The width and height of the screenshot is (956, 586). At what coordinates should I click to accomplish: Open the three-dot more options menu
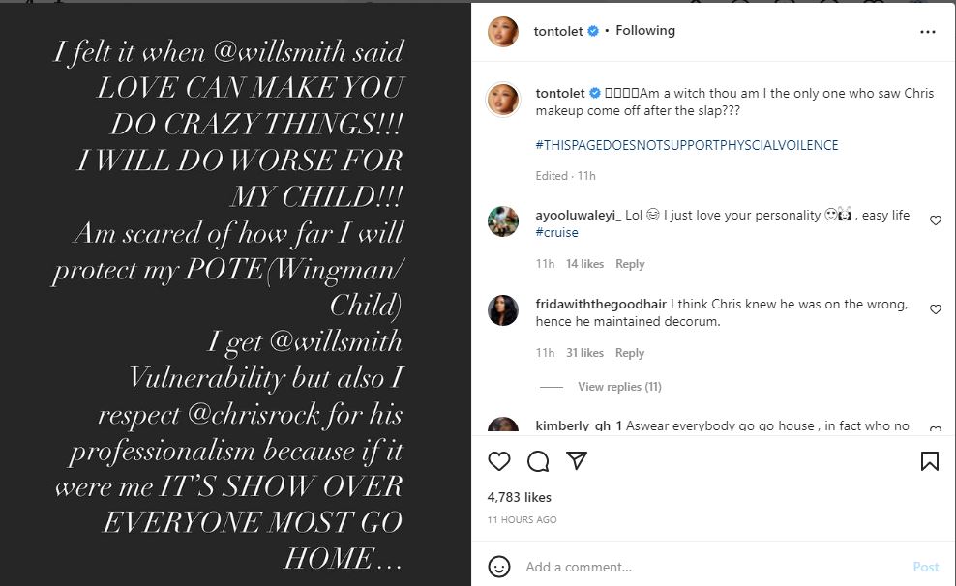click(927, 32)
